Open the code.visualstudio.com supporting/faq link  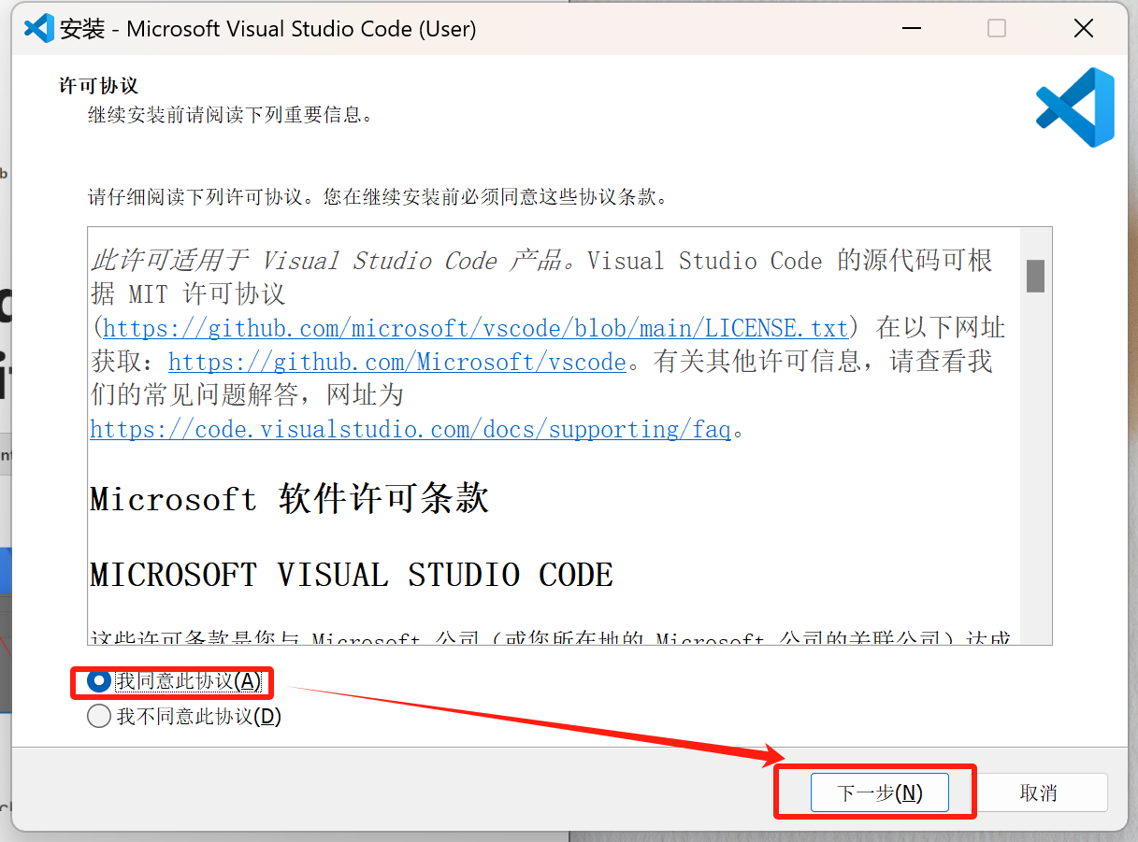[410, 429]
